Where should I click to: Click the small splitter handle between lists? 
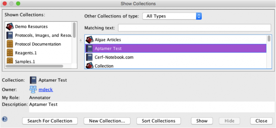pyautogui.click(x=81, y=40)
